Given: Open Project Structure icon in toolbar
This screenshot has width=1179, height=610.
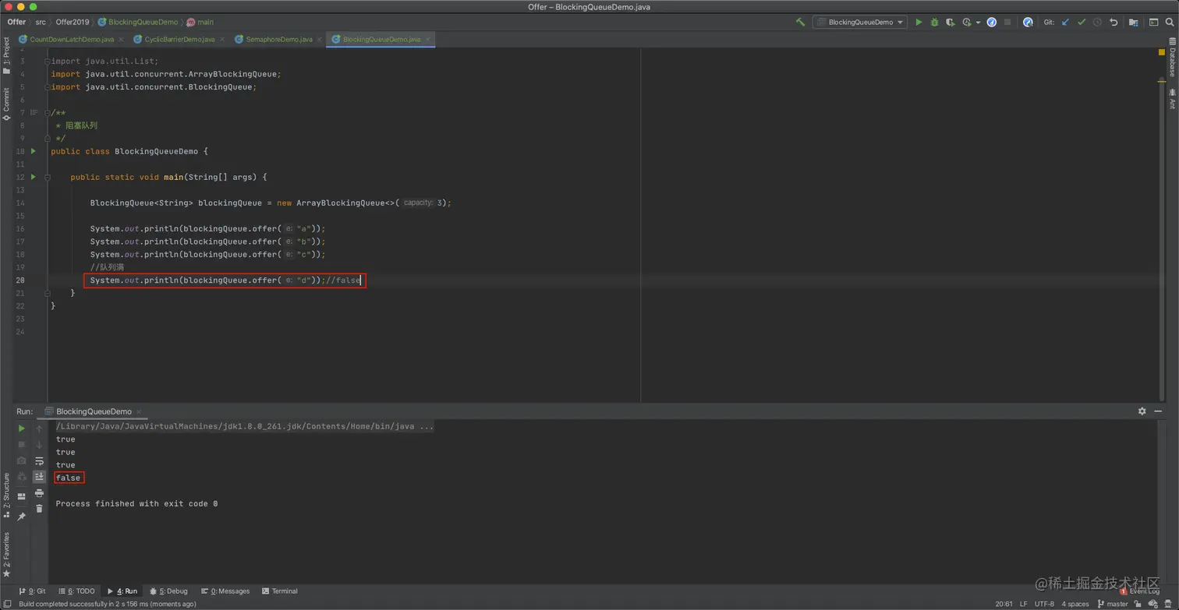Looking at the screenshot, I should click(1133, 23).
